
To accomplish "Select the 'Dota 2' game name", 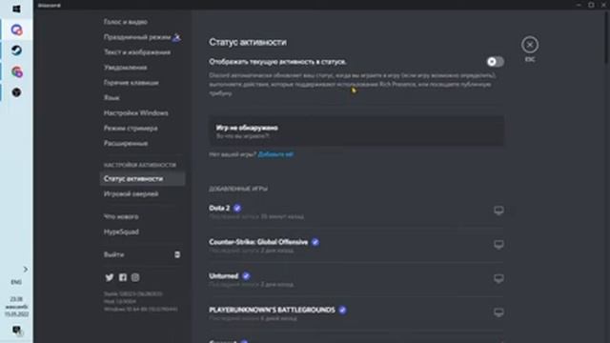I will 219,208.
